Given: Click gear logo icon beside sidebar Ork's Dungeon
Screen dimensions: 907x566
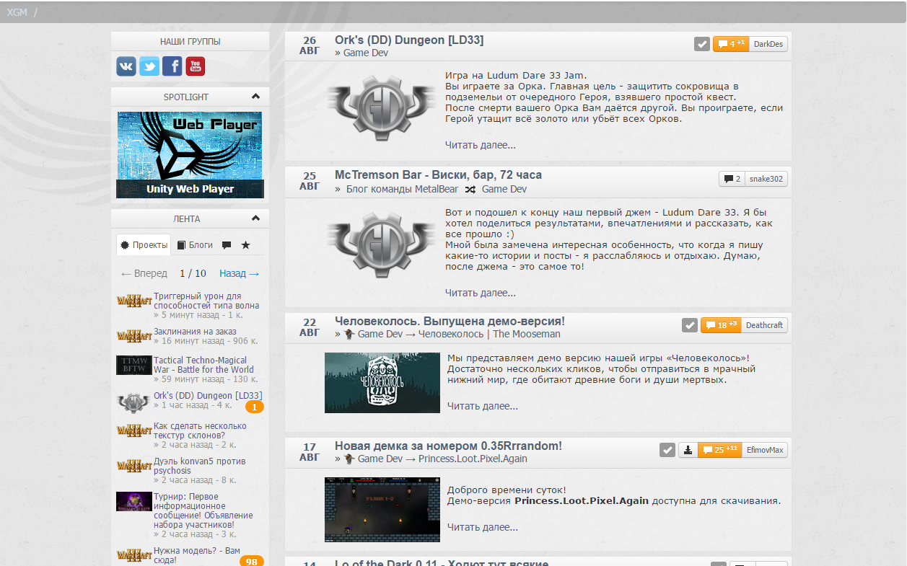Looking at the screenshot, I should pyautogui.click(x=133, y=402).
